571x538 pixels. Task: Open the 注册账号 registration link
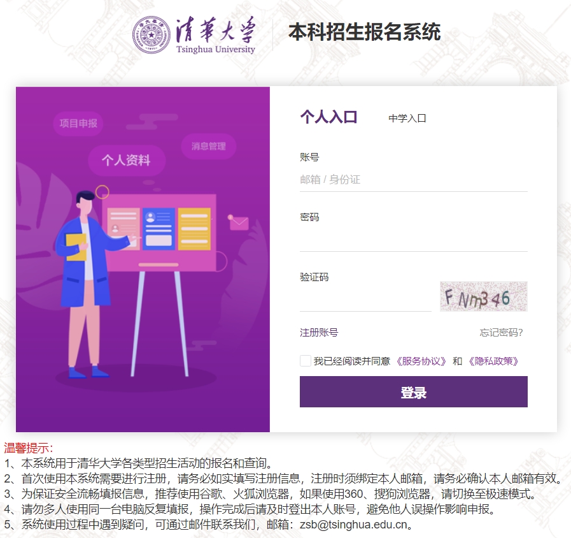[x=319, y=332]
